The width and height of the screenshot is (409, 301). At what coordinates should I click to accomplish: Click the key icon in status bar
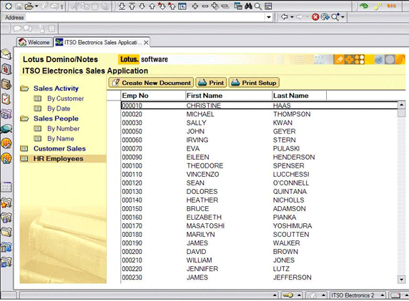click(x=288, y=295)
